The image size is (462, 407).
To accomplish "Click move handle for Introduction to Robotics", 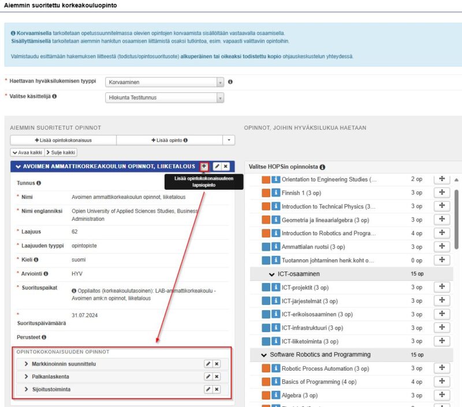I will point(442,233).
